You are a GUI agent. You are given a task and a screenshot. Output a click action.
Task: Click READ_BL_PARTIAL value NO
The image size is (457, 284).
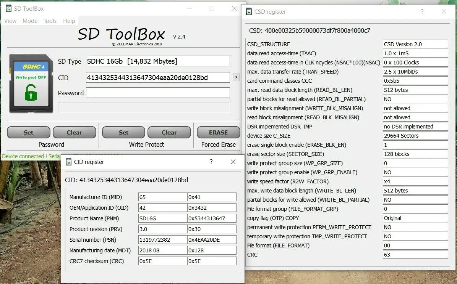415,99
